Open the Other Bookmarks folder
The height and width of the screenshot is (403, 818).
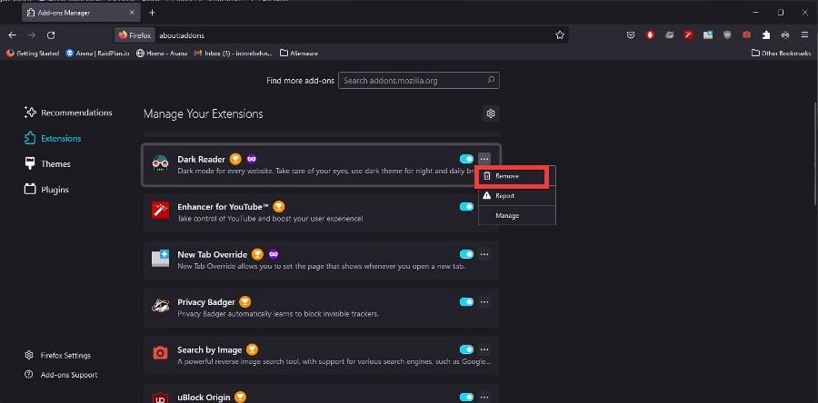click(x=782, y=54)
